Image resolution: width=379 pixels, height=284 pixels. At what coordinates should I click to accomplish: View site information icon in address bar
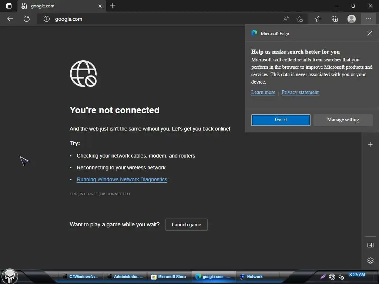(46, 19)
